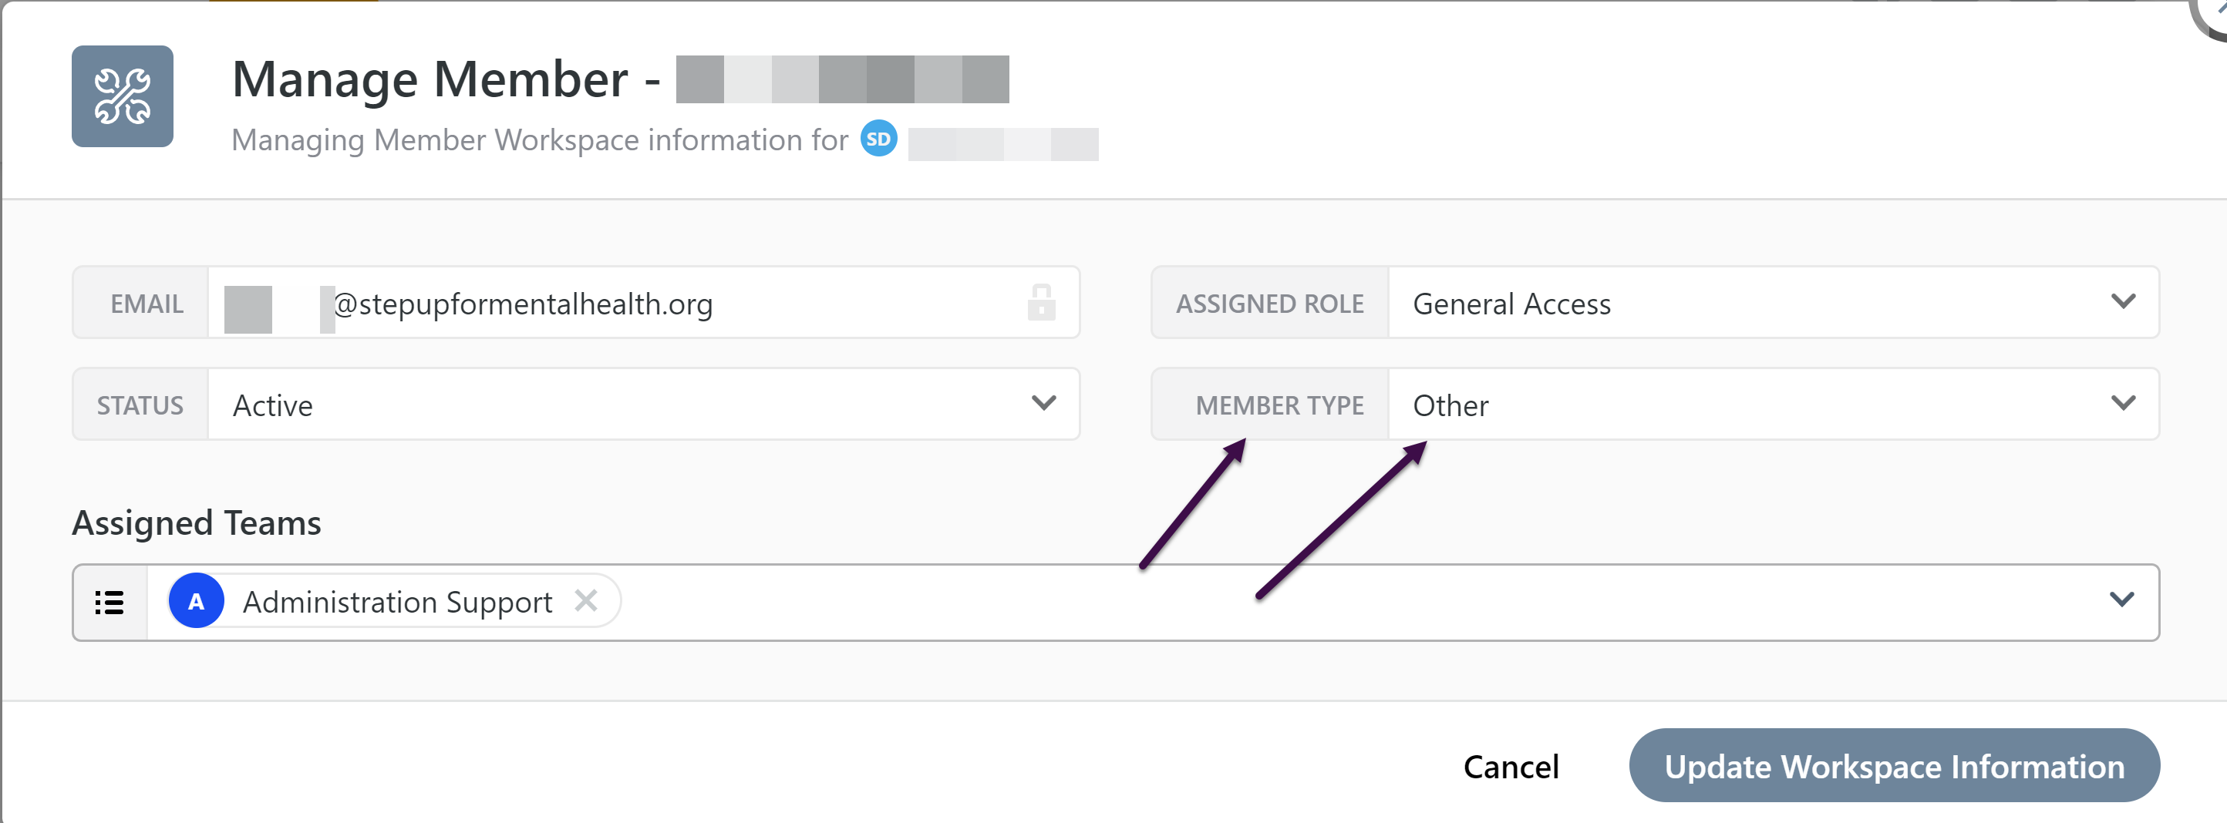Click the Administration Support team chip
This screenshot has height=823, width=2227.
(394, 600)
